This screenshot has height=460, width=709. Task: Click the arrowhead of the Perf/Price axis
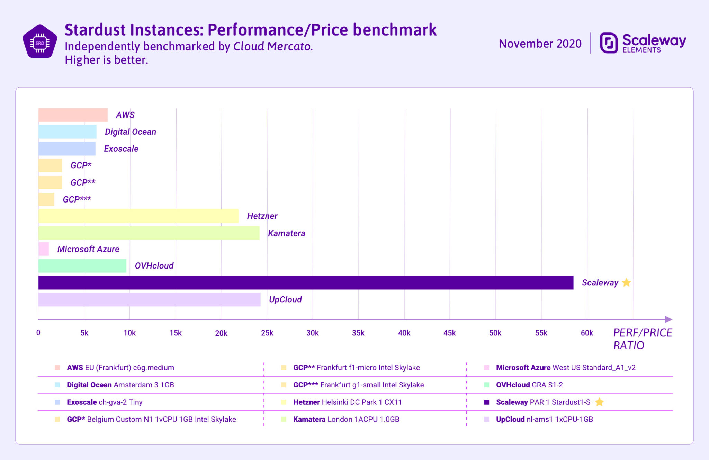[668, 319]
